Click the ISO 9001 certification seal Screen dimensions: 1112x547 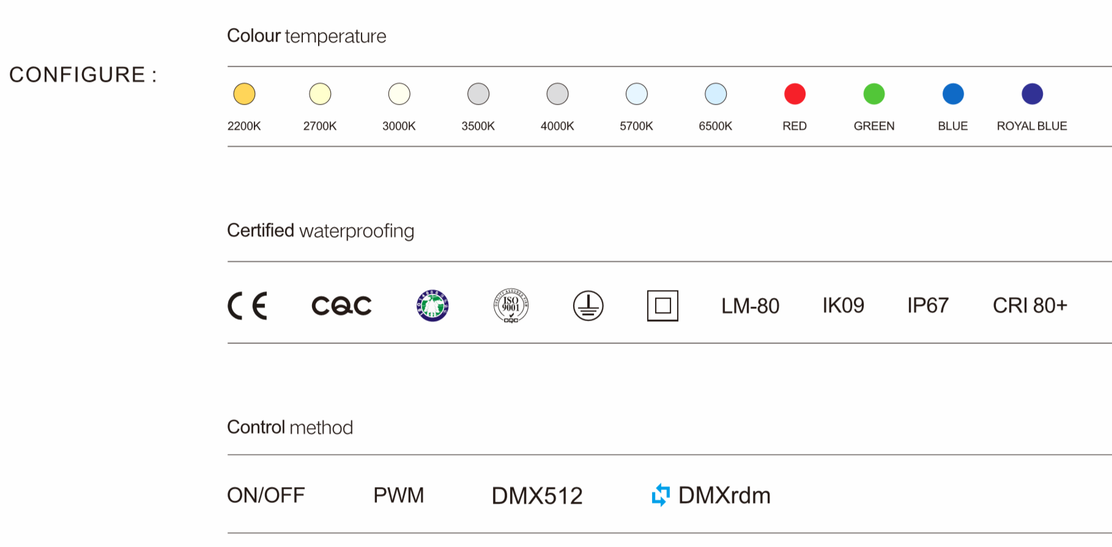[511, 305]
